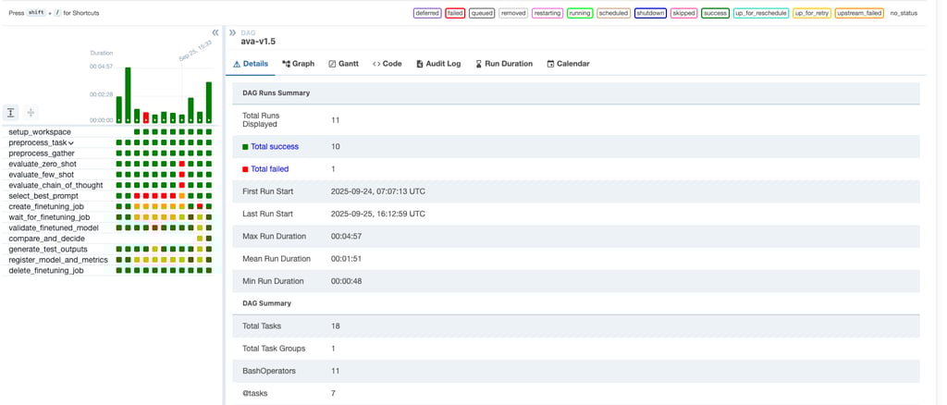
Task: Select the generate_test_outputs task row
Action: [x=48, y=250]
